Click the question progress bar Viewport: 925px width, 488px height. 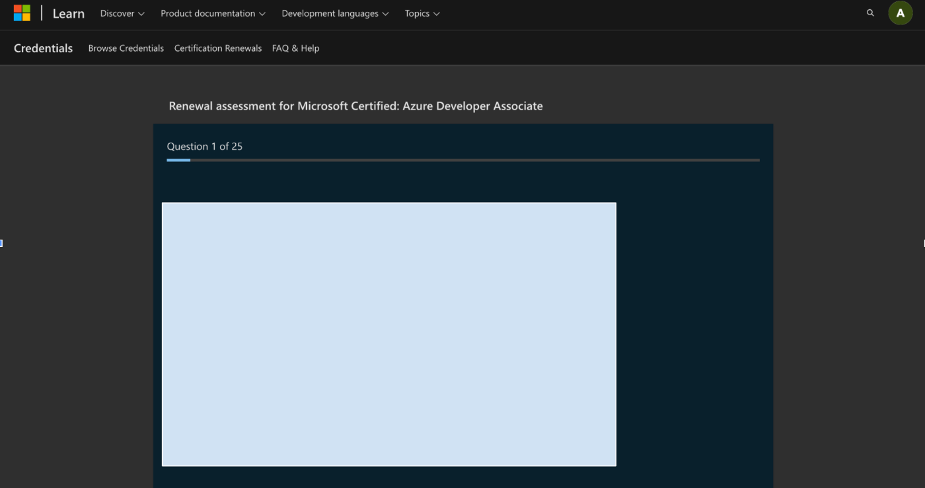(x=463, y=160)
